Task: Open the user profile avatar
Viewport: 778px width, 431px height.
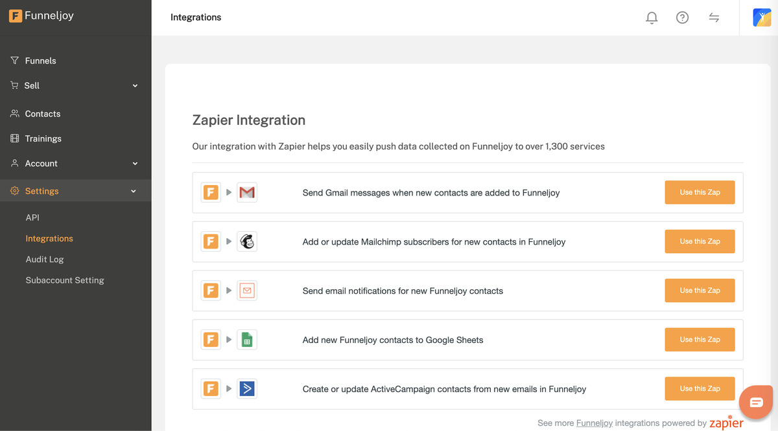Action: 761,17
